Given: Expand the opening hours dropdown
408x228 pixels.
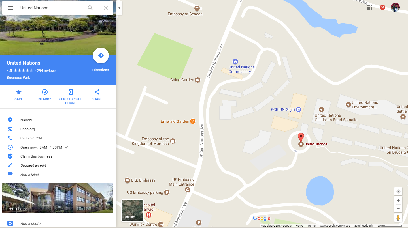Looking at the screenshot, I should 67,147.
